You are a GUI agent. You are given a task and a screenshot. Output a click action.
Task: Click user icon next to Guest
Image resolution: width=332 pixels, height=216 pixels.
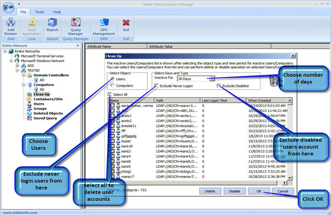118,141
